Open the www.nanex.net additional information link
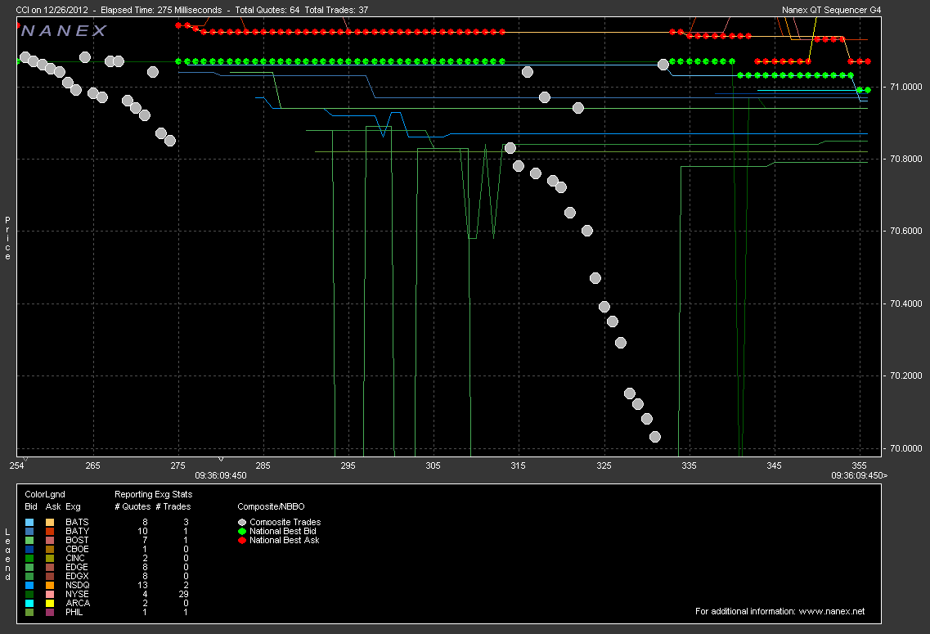The image size is (930, 634). click(x=832, y=611)
